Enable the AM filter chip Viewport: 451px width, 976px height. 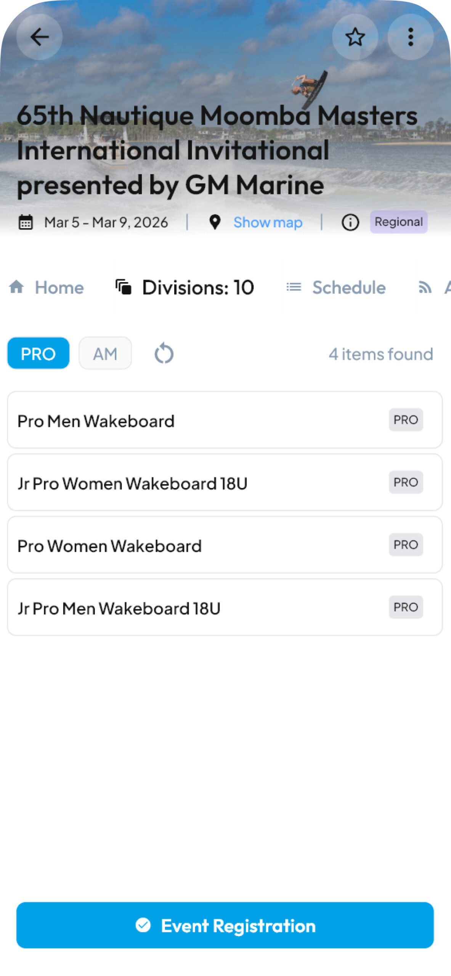click(105, 353)
